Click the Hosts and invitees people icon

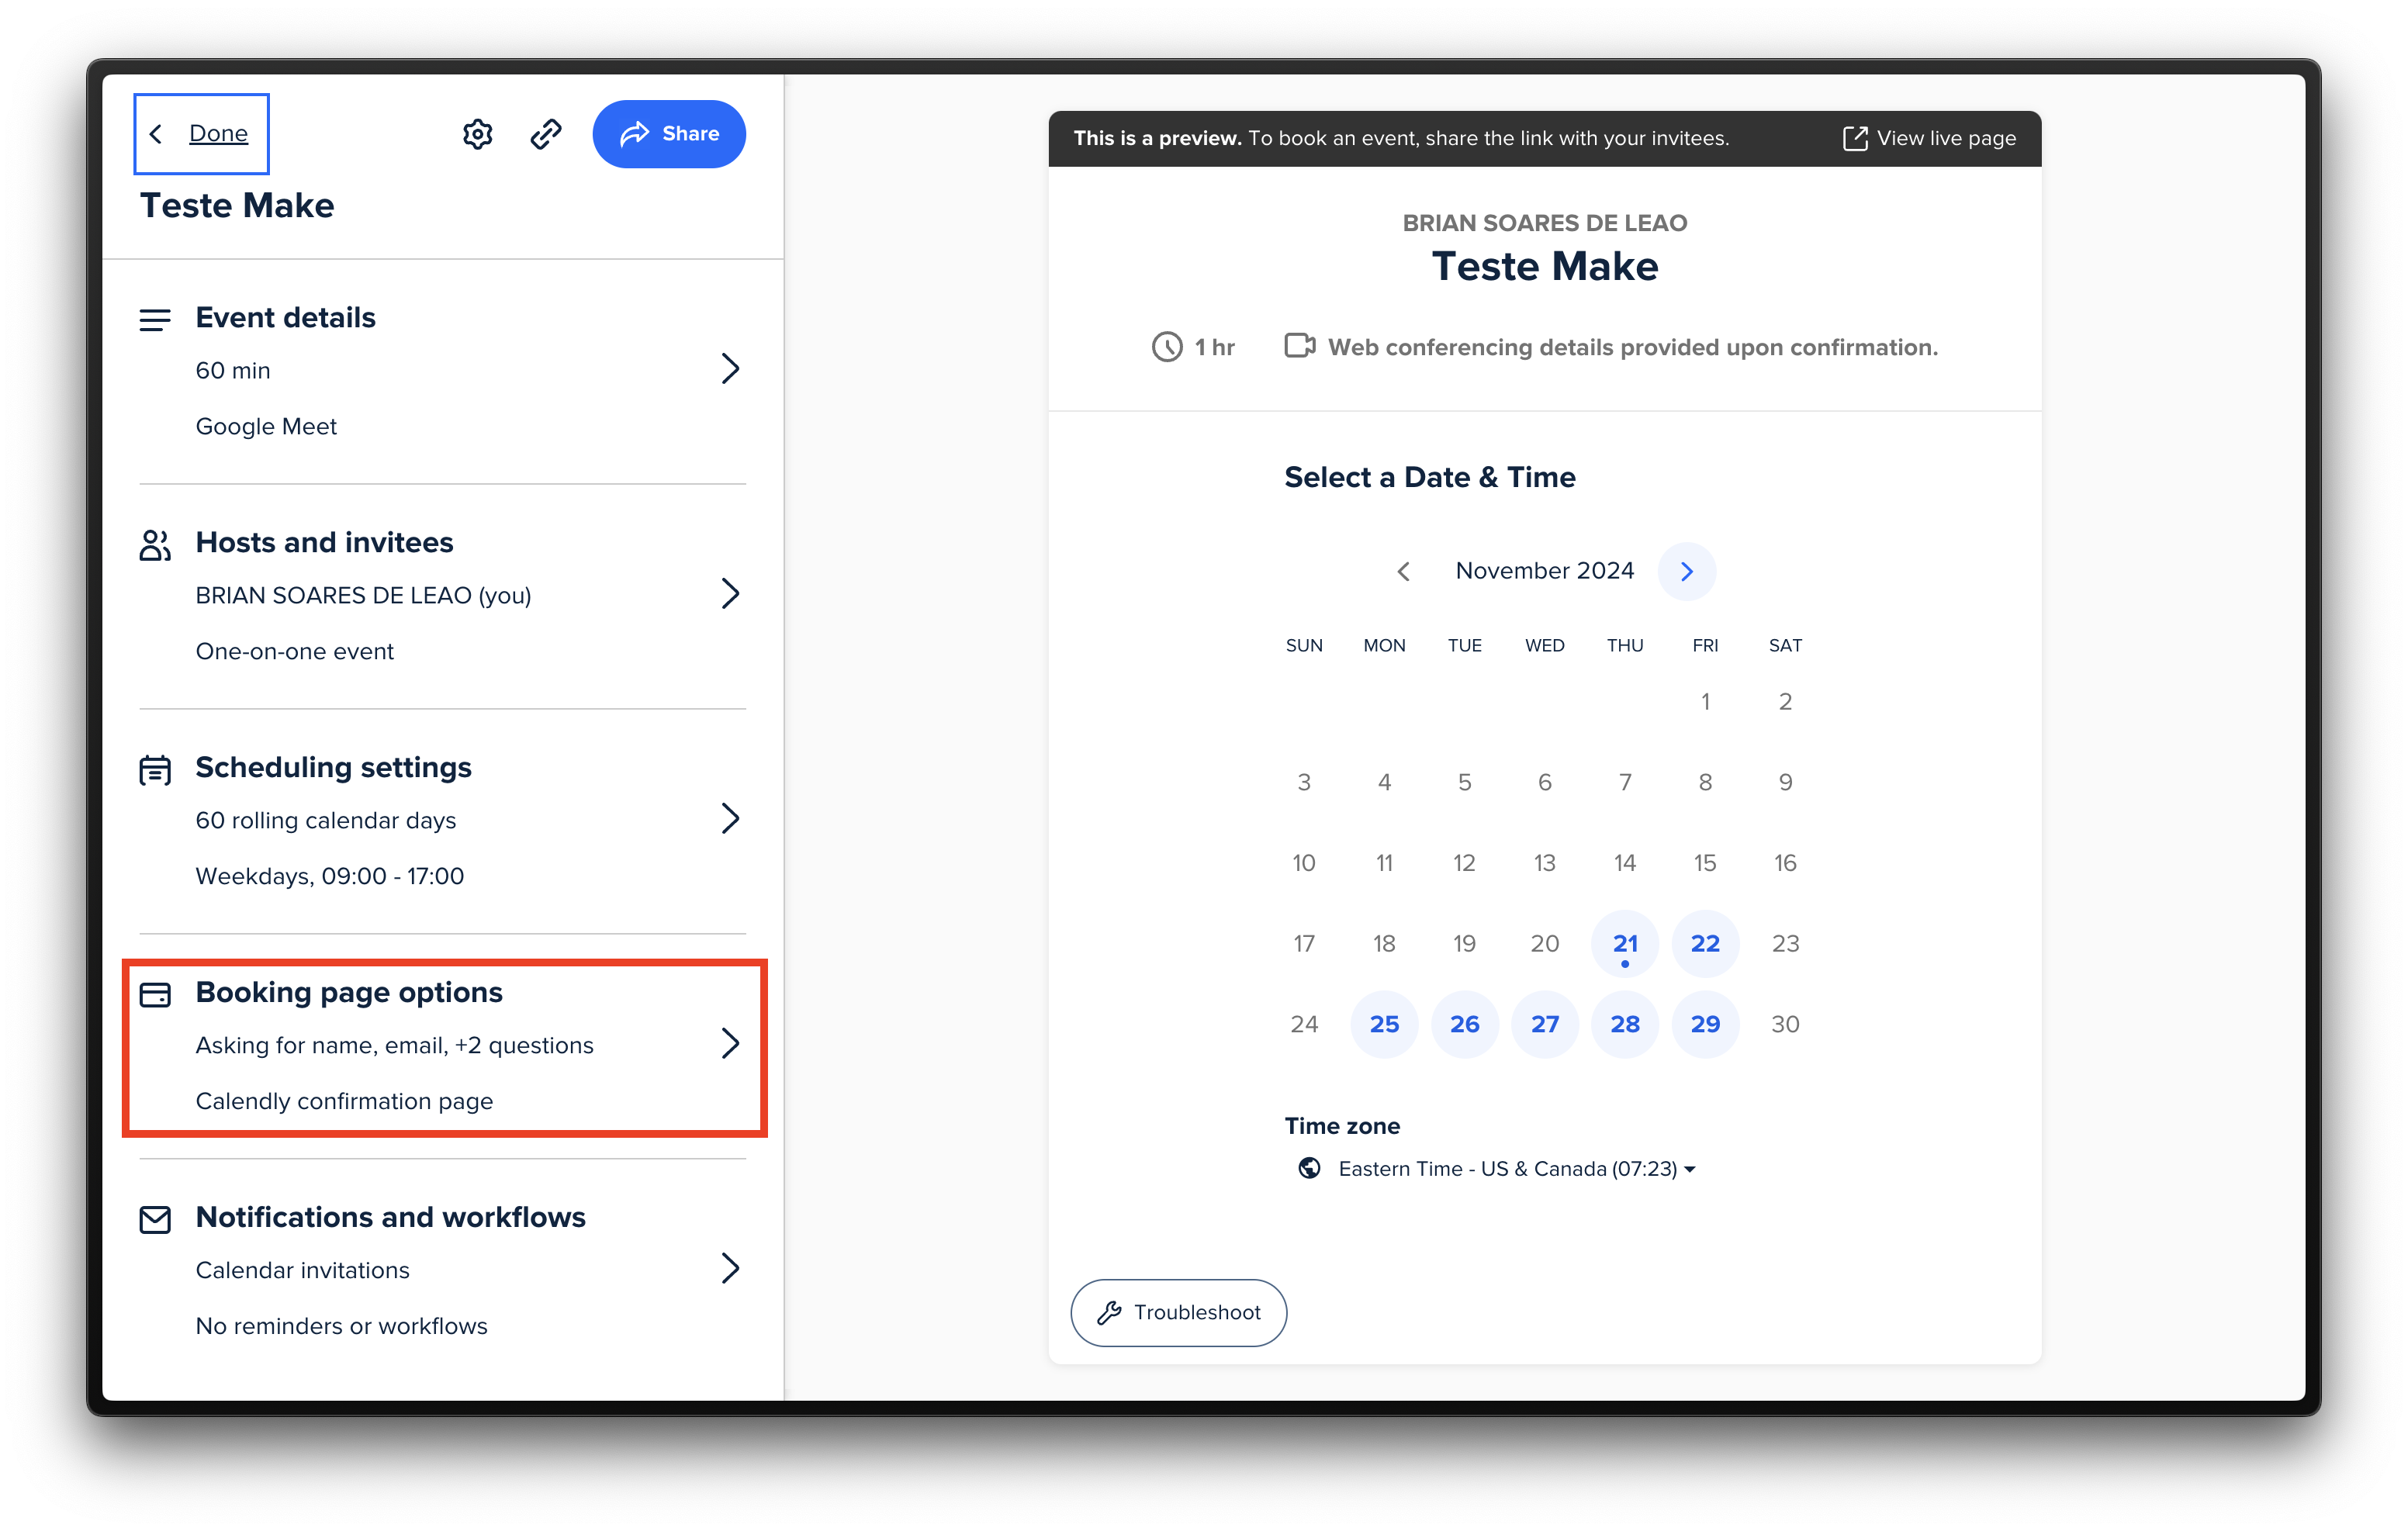tap(155, 545)
